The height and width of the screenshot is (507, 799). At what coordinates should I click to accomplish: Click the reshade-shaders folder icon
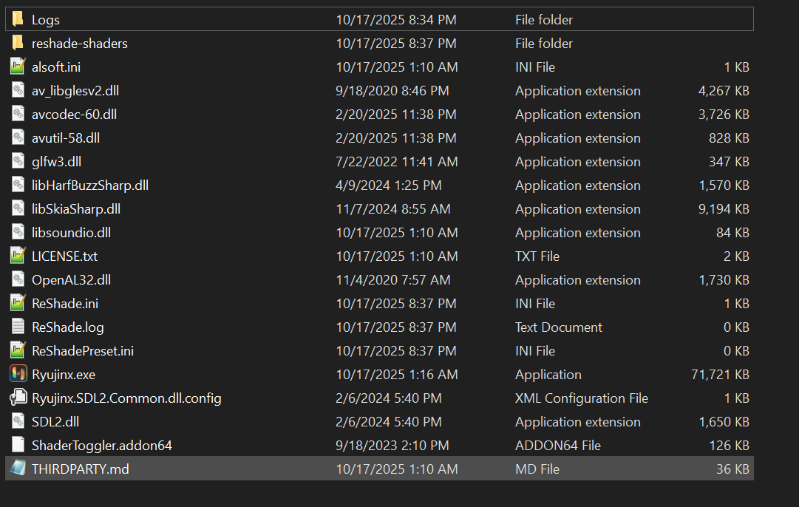(x=18, y=43)
